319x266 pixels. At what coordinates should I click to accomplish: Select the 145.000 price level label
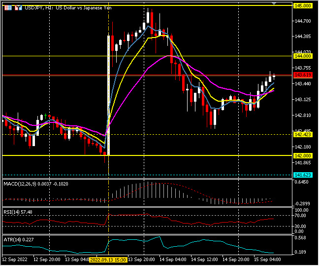302,5
